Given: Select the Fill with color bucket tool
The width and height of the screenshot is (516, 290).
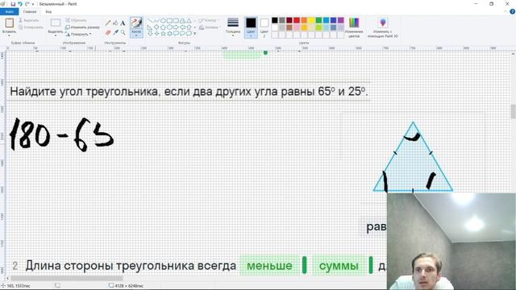Looking at the screenshot, I should coord(115,23).
